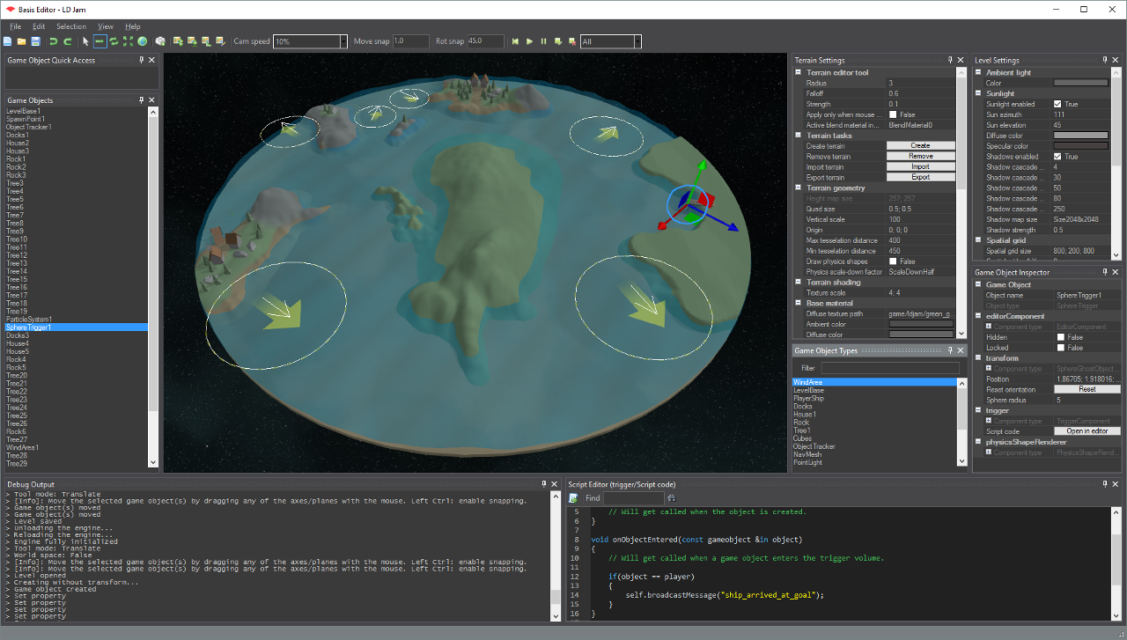Select the pointer selection tool
The width and height of the screenshot is (1127, 640).
coord(85,41)
